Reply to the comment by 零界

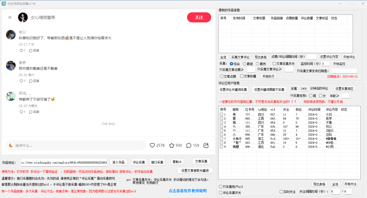(x=34, y=81)
